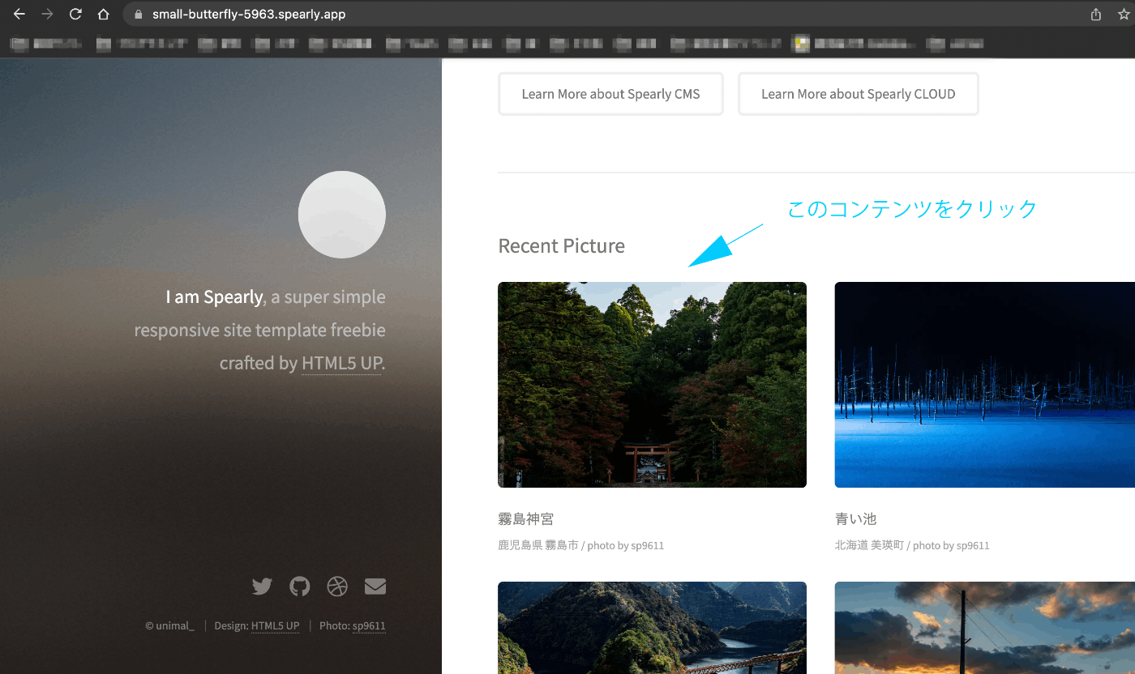The height and width of the screenshot is (674, 1135).
Task: Open the sp9611 photo credit footer link
Action: point(369,626)
